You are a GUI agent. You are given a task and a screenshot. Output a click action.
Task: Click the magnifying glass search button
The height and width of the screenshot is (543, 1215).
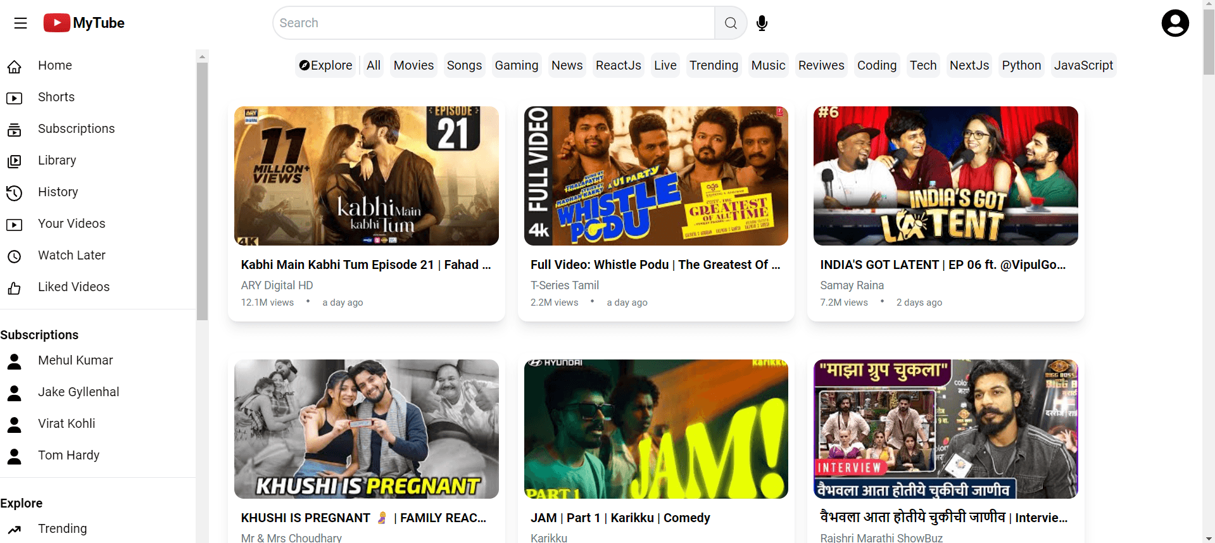(731, 23)
